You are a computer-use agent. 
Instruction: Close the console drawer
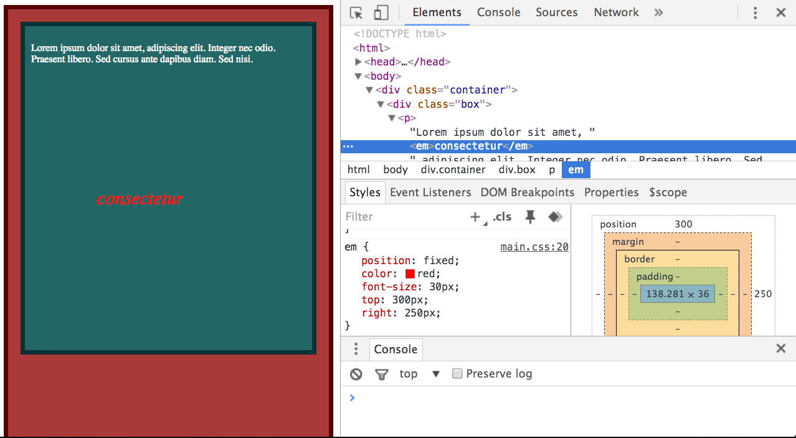click(780, 349)
